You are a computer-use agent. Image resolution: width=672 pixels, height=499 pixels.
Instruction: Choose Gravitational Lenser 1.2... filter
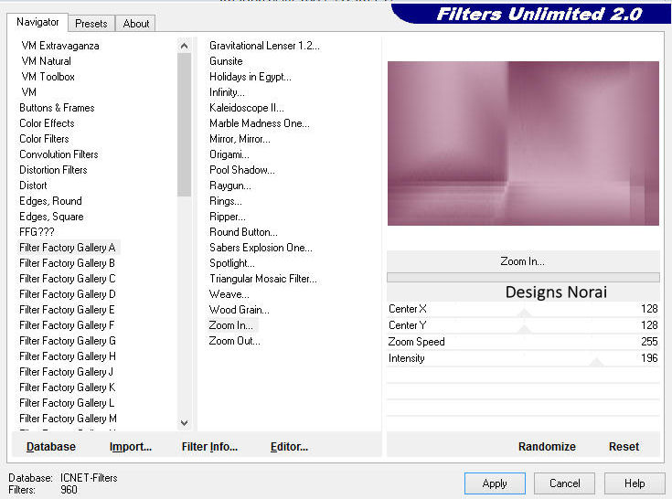pos(264,46)
